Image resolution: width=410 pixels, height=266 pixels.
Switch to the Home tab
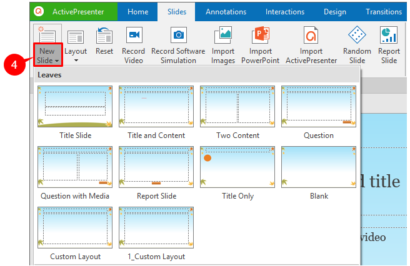point(137,12)
